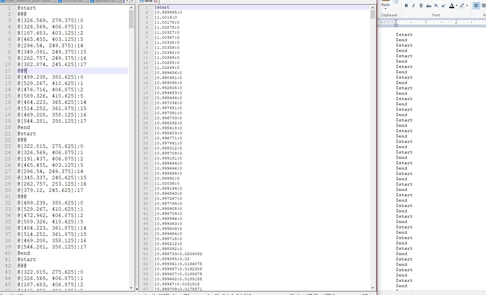Select Center alignment in WordPad
486x295 pixels.
coord(483,6)
